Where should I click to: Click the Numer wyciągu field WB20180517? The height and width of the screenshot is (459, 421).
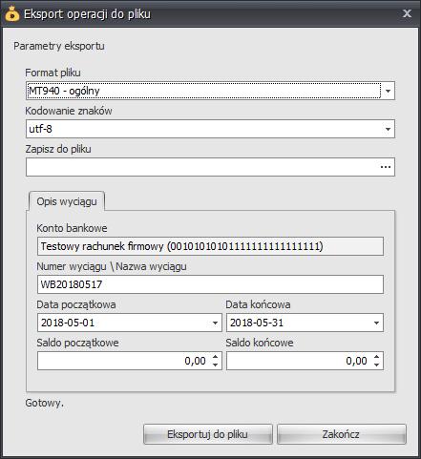click(210, 284)
